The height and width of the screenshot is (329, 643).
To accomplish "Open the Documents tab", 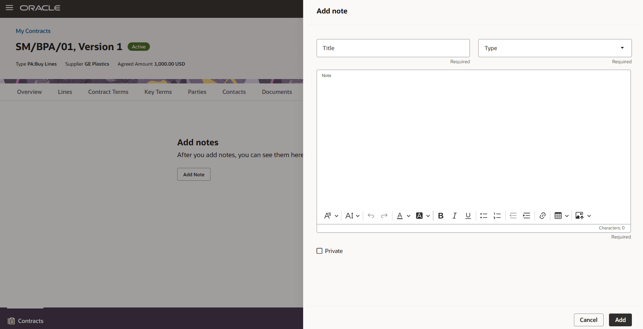I will click(x=277, y=92).
